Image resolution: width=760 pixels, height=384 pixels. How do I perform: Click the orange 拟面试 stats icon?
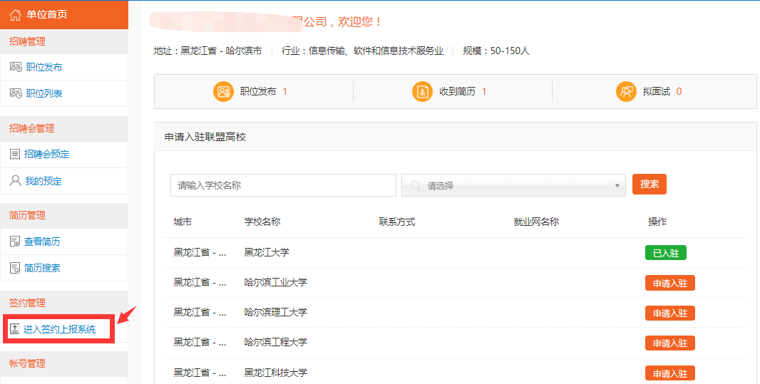tap(626, 92)
